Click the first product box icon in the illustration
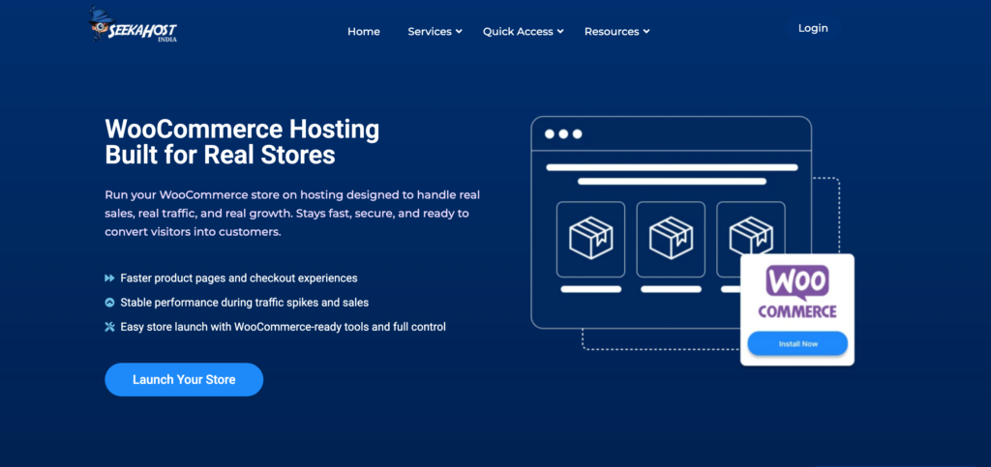Image resolution: width=991 pixels, height=467 pixels. click(591, 238)
